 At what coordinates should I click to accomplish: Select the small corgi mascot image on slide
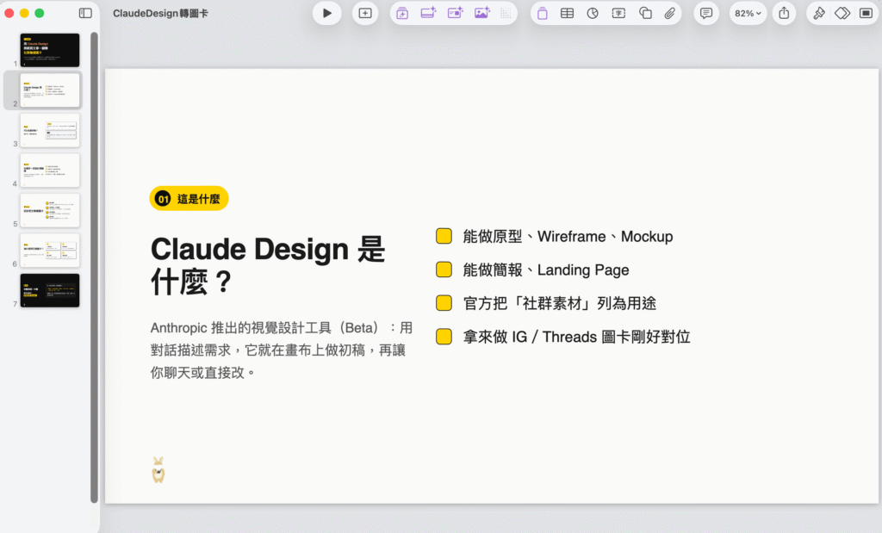(158, 470)
